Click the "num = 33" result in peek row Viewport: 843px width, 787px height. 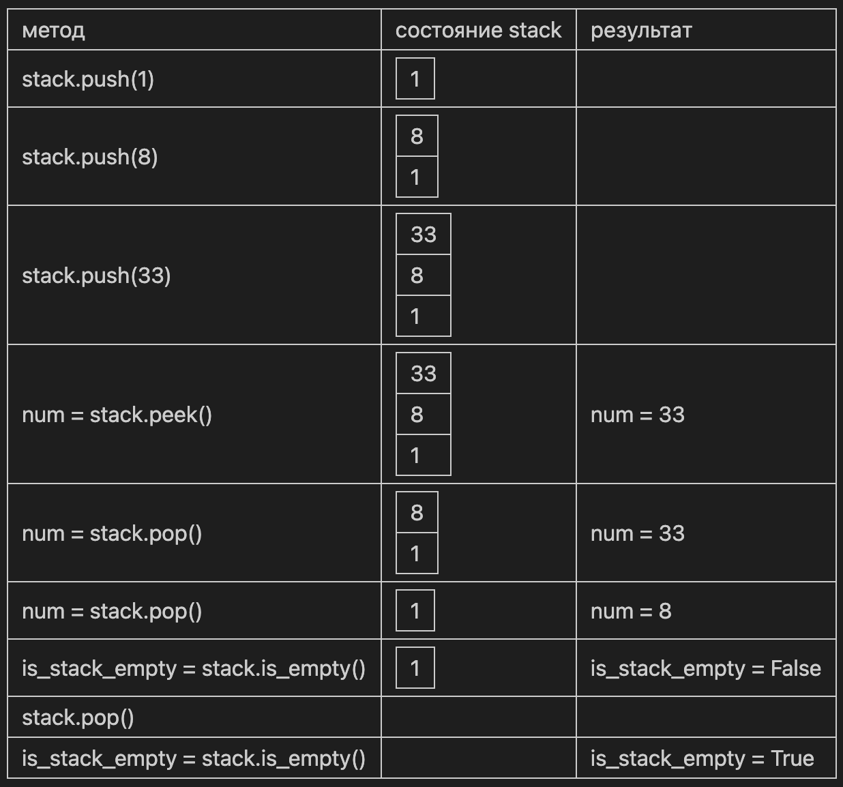pyautogui.click(x=637, y=415)
